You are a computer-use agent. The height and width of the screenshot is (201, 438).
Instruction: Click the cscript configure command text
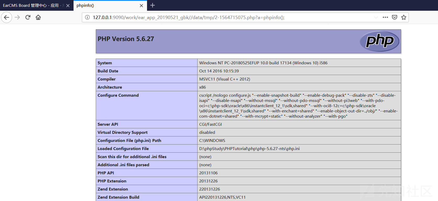tap(298, 106)
